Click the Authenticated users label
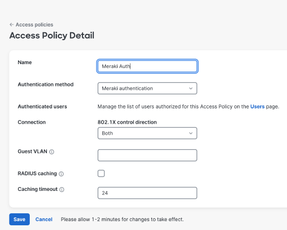 tap(42, 106)
